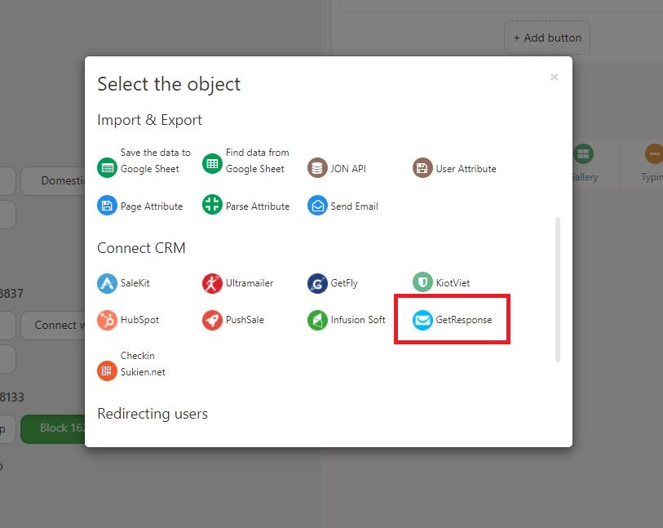Click the GetFly text label
The width and height of the screenshot is (663, 528).
pos(344,283)
